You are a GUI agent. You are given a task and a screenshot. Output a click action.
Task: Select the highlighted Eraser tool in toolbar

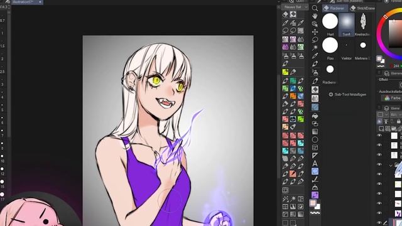(x=315, y=90)
